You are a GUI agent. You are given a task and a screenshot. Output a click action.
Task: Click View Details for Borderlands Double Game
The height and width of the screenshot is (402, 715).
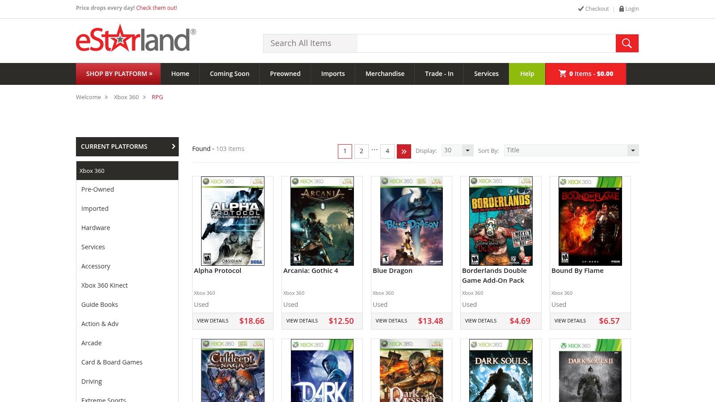click(x=481, y=321)
